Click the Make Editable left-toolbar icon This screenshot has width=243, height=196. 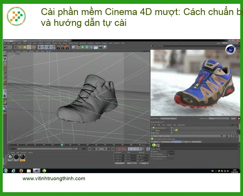(5, 53)
